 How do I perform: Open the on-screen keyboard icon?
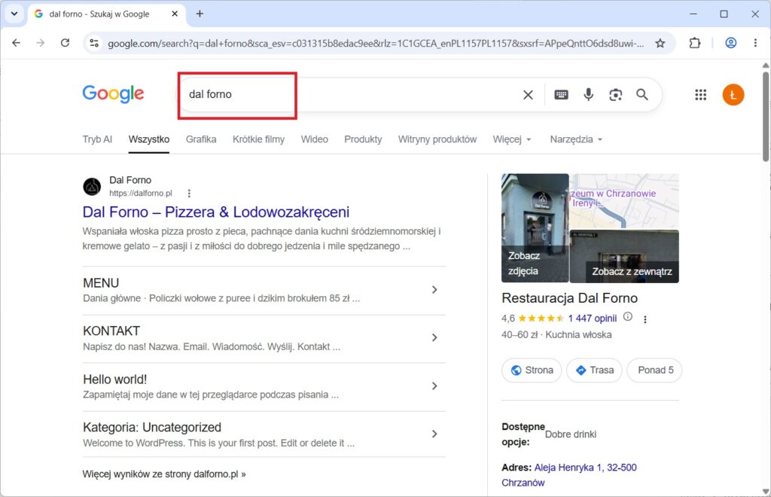(x=561, y=94)
